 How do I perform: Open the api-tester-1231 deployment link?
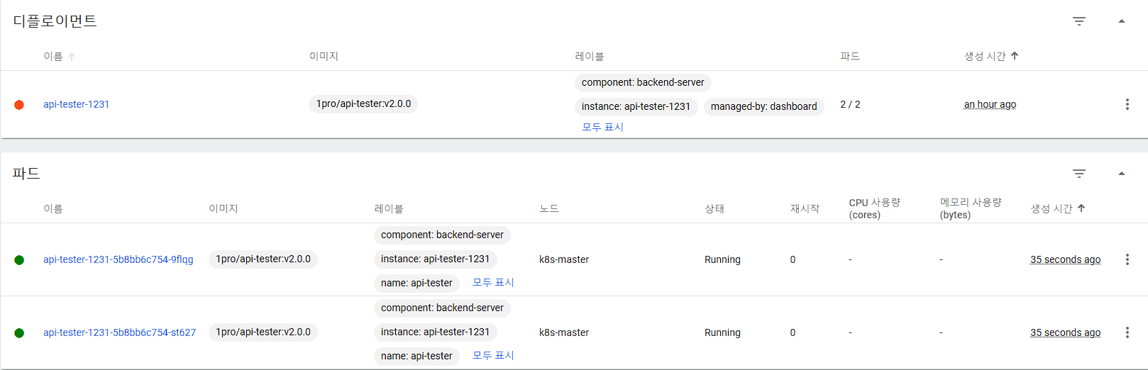[76, 104]
